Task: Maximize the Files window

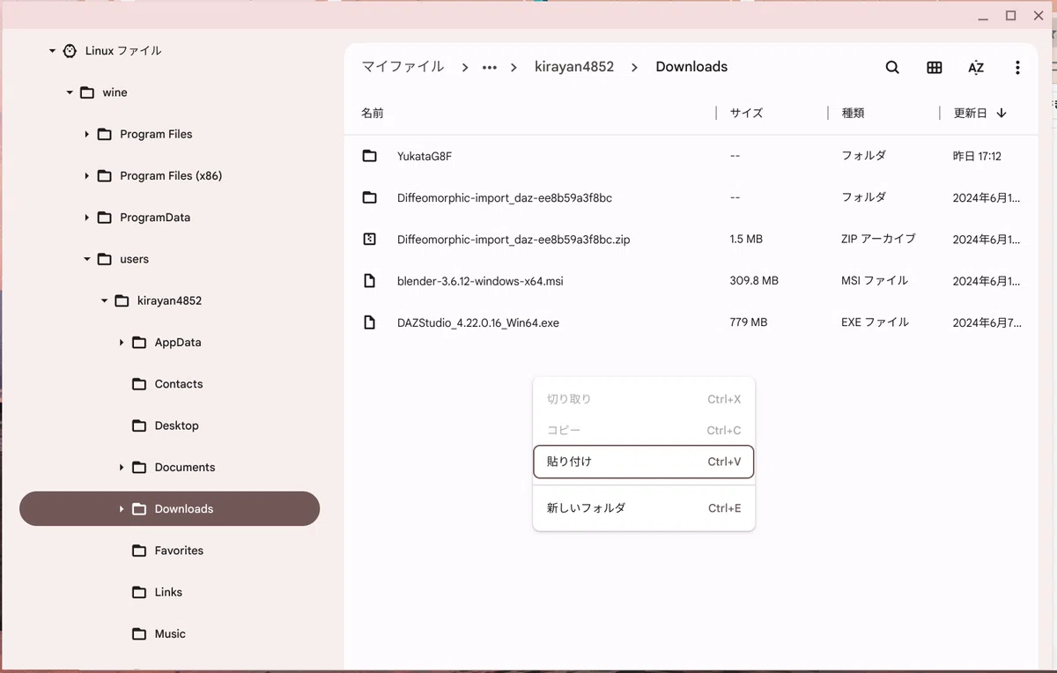Action: coord(1011,16)
